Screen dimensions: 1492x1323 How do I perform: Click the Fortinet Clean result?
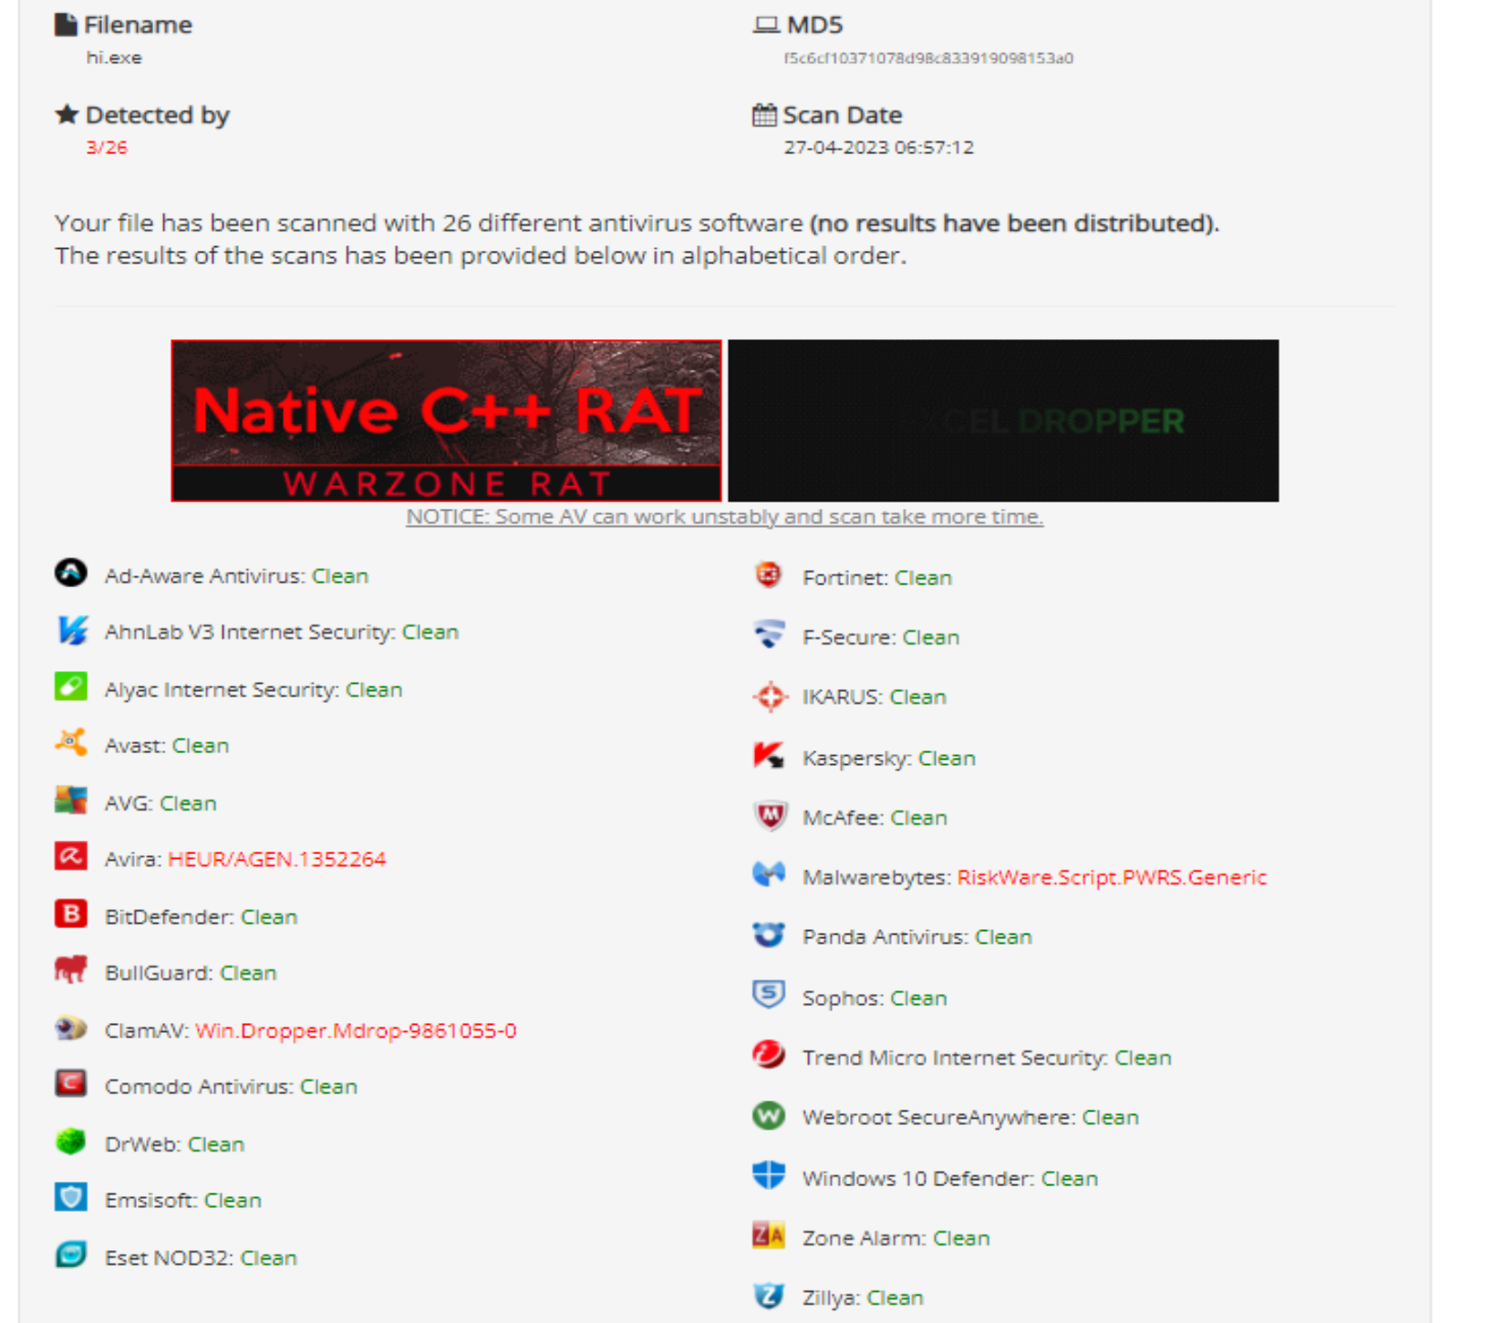923,577
